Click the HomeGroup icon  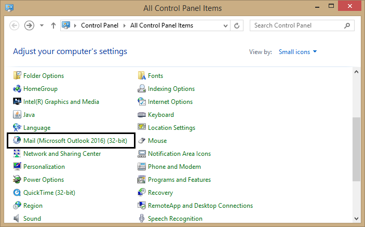[17, 88]
